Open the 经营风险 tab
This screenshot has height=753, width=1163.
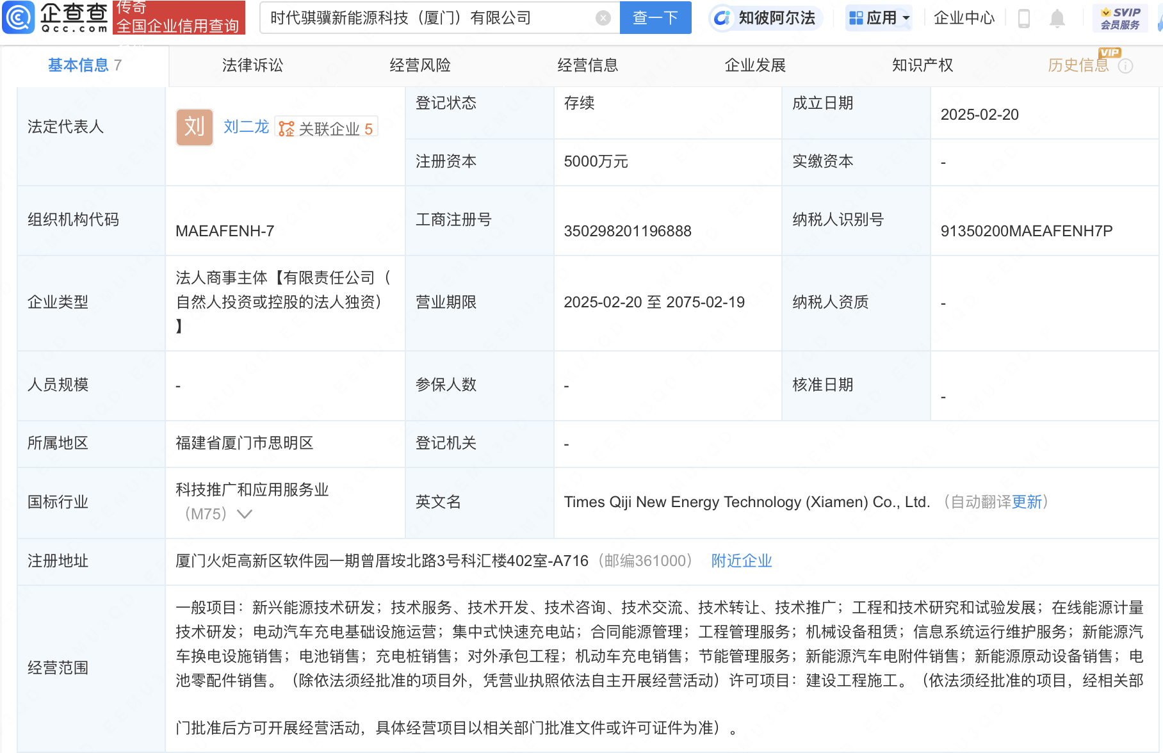[x=420, y=65]
